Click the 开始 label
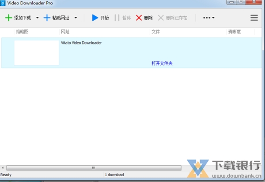The image size is (265, 182). point(104,18)
